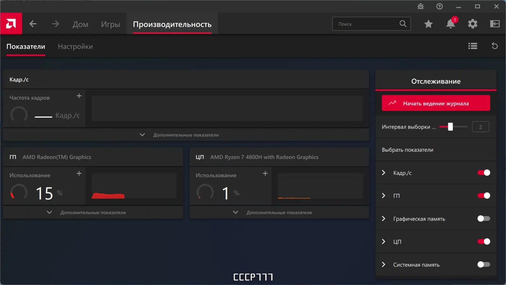Open settings gear icon

point(473,24)
